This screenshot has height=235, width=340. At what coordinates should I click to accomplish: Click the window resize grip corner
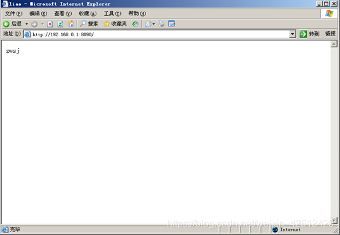tap(335, 231)
